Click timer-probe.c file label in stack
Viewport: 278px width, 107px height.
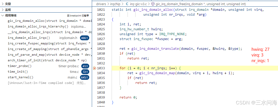[x=69, y=66]
